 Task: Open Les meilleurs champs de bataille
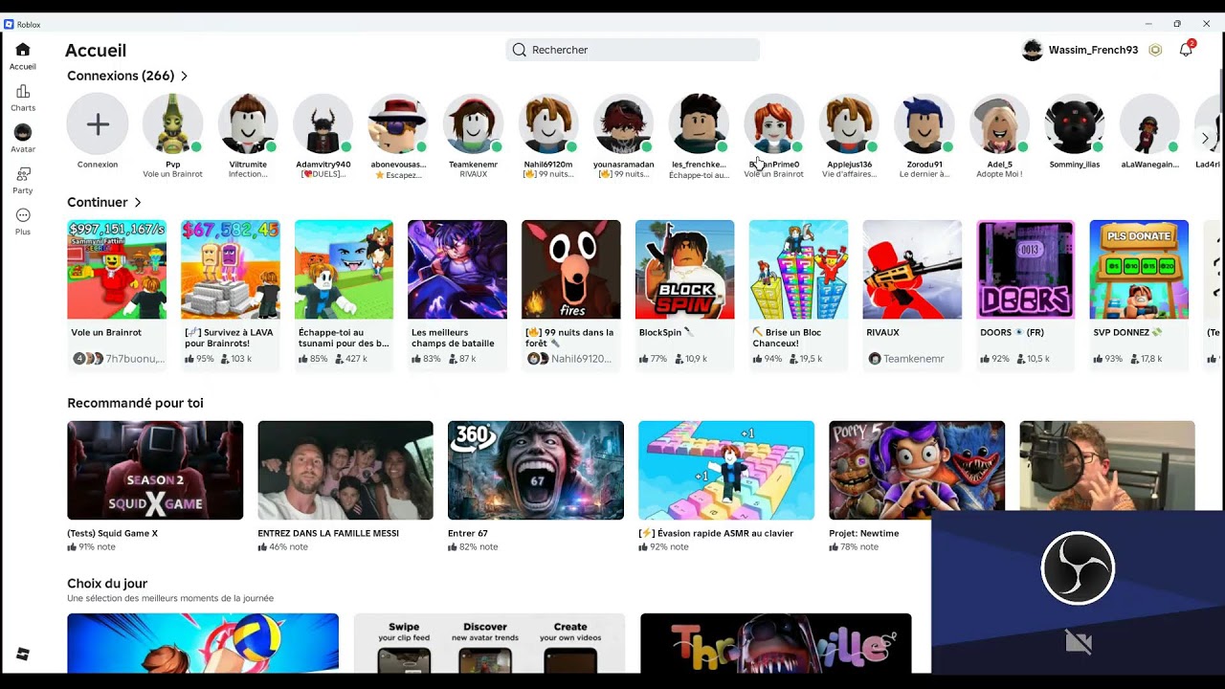click(457, 294)
